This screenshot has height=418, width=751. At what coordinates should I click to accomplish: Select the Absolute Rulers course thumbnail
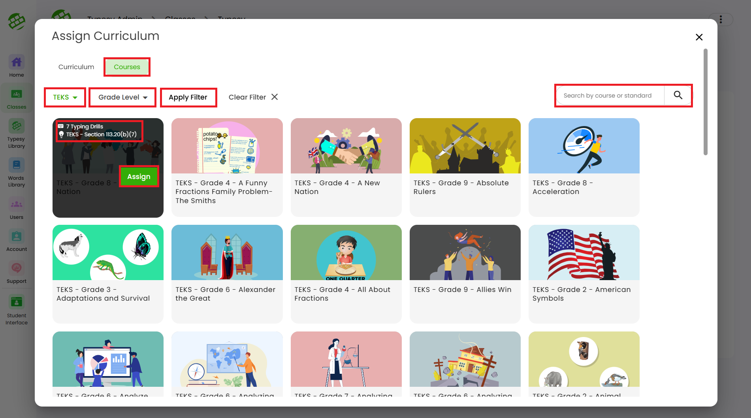tap(465, 146)
